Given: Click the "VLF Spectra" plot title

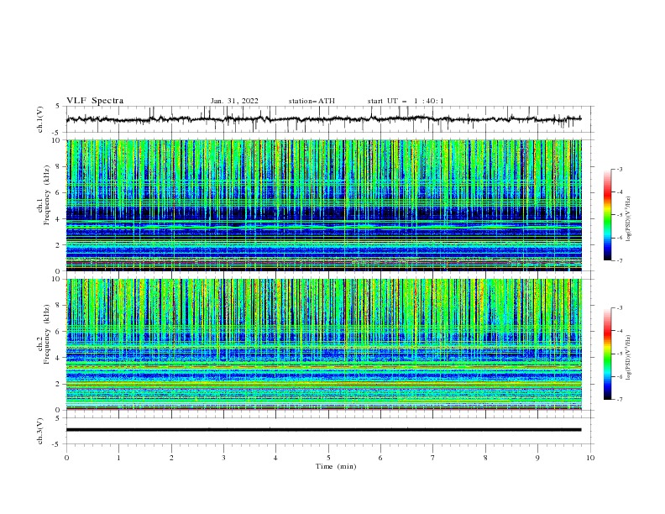Looking at the screenshot, I should click(x=95, y=101).
